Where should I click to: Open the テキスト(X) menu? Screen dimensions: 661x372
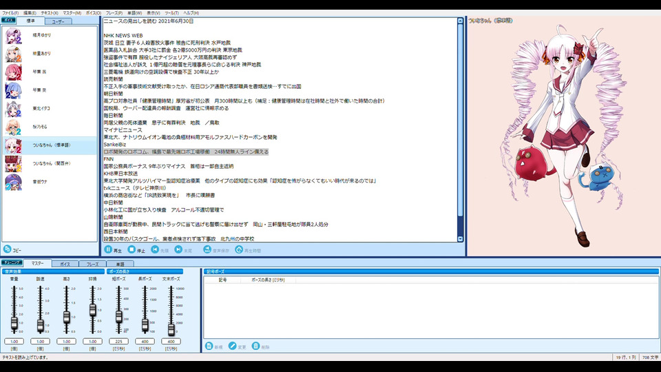(x=50, y=13)
